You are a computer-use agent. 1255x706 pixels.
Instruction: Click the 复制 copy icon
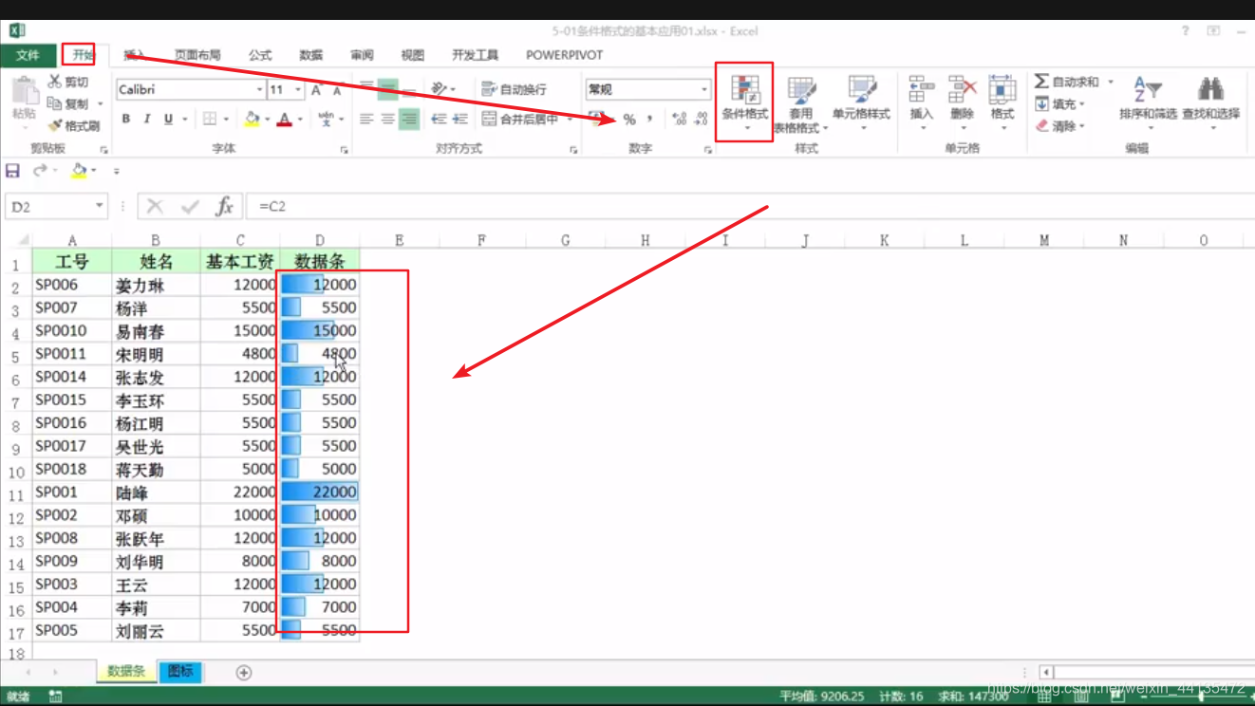tap(55, 103)
